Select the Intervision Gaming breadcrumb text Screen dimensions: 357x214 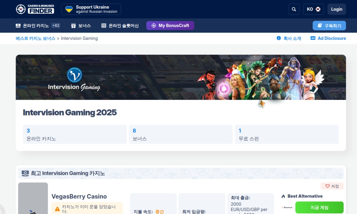point(79,38)
